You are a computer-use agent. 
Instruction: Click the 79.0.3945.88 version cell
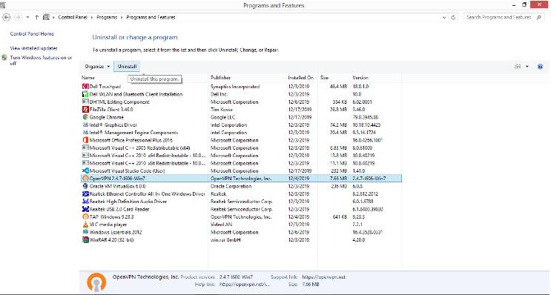pyautogui.click(x=365, y=117)
